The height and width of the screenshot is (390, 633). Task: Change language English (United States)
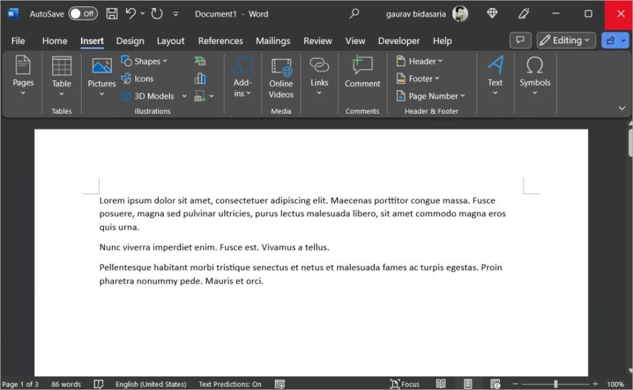pyautogui.click(x=151, y=384)
